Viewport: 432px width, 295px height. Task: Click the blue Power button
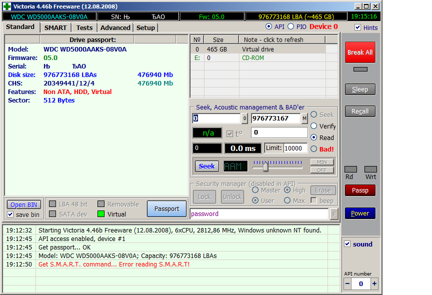pos(360,213)
